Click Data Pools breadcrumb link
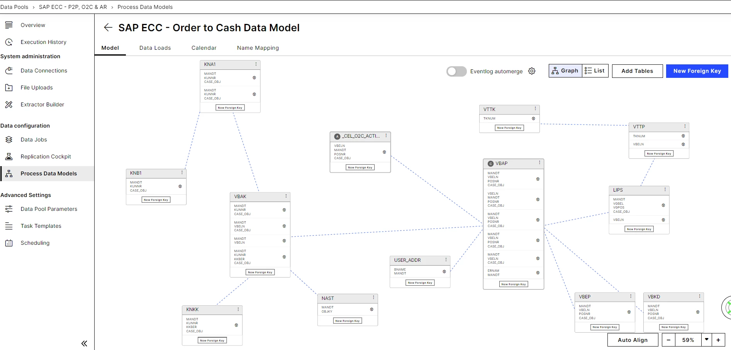The width and height of the screenshot is (731, 350). [14, 7]
